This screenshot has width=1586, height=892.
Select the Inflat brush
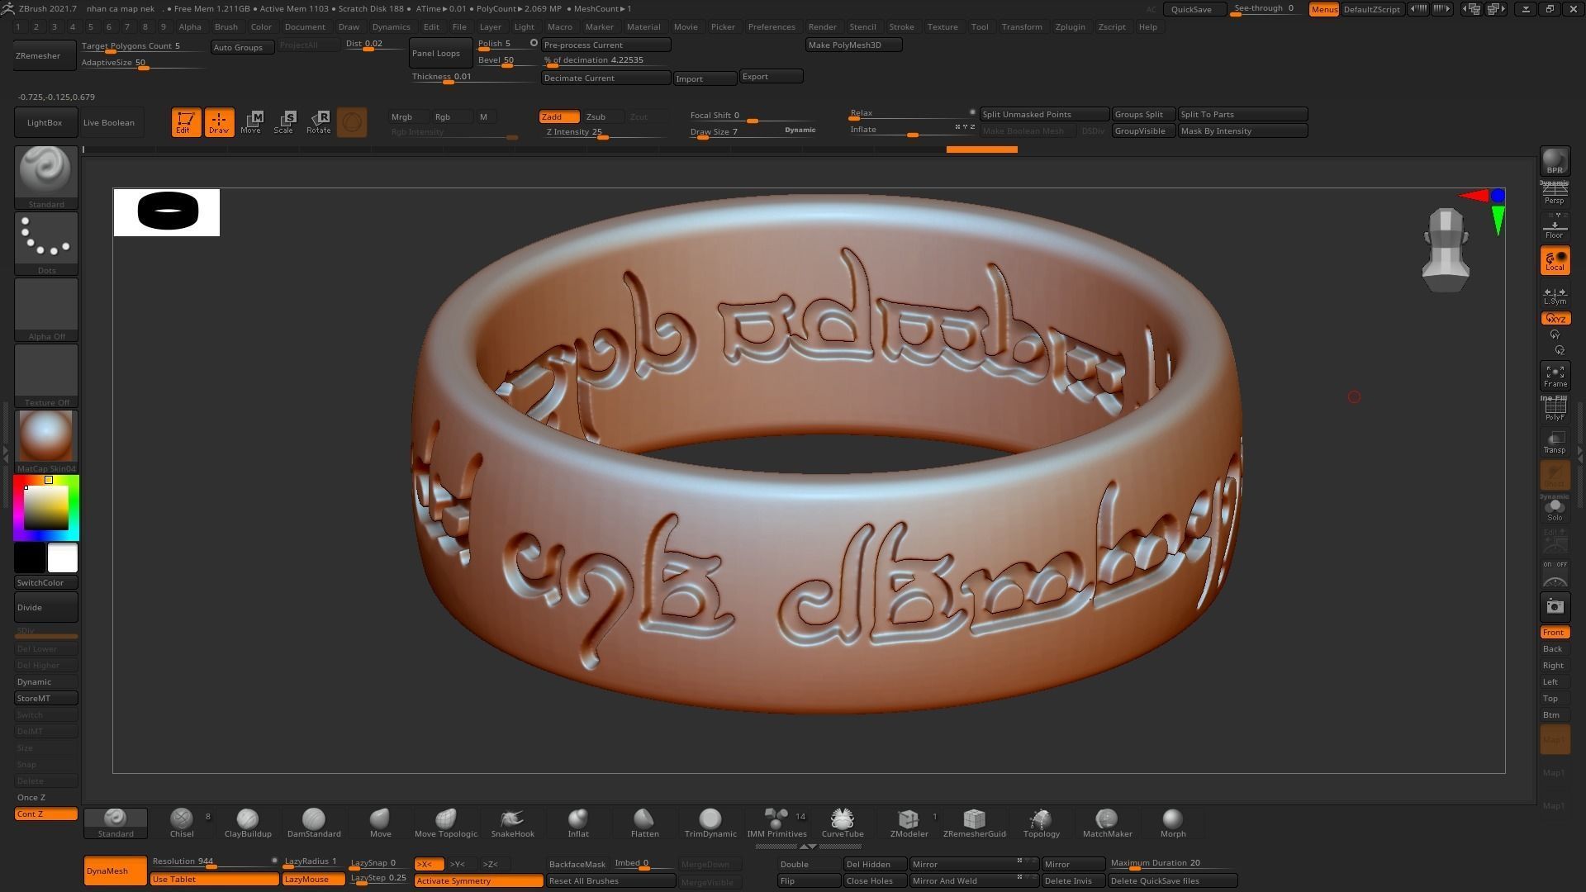pos(578,823)
